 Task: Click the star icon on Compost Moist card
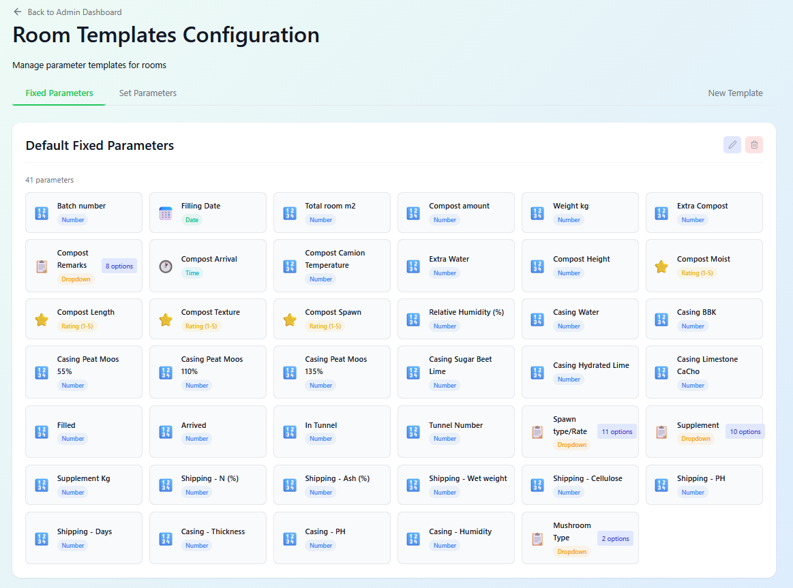(x=661, y=266)
